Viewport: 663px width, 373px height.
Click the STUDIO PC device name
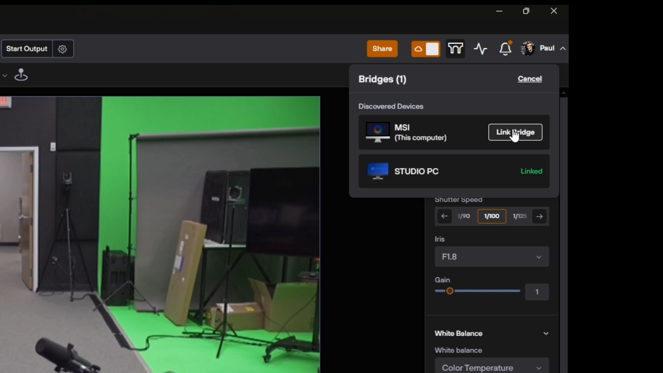pos(416,171)
